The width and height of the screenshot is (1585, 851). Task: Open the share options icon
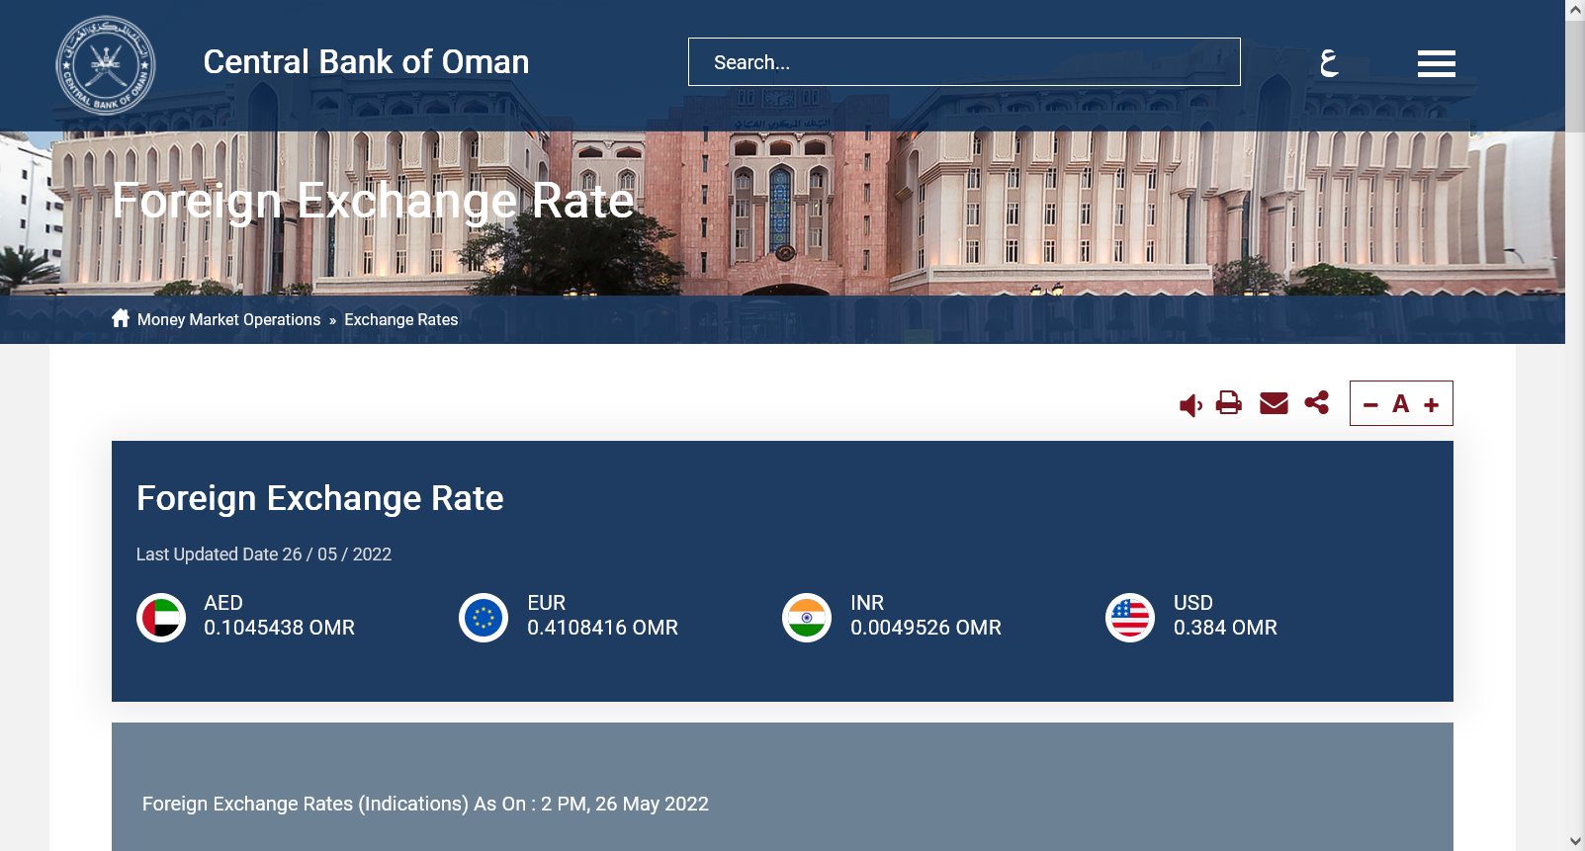point(1316,402)
